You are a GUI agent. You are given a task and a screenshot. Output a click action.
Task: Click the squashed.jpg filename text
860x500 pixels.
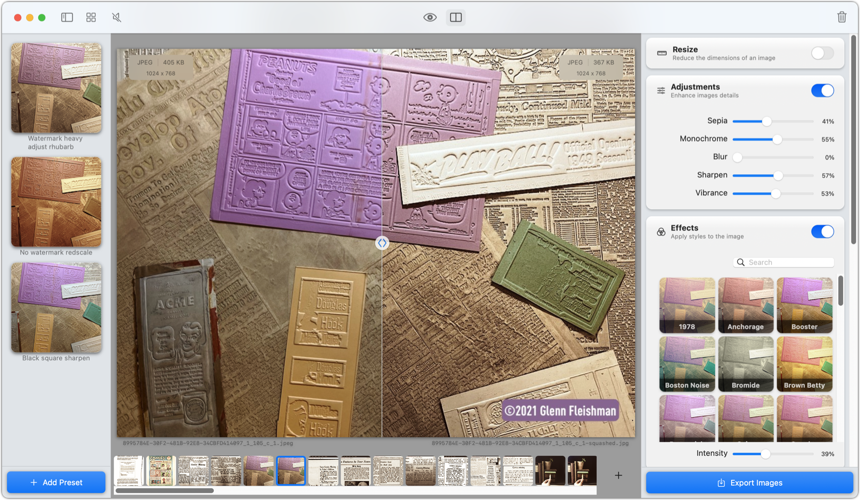pos(530,443)
